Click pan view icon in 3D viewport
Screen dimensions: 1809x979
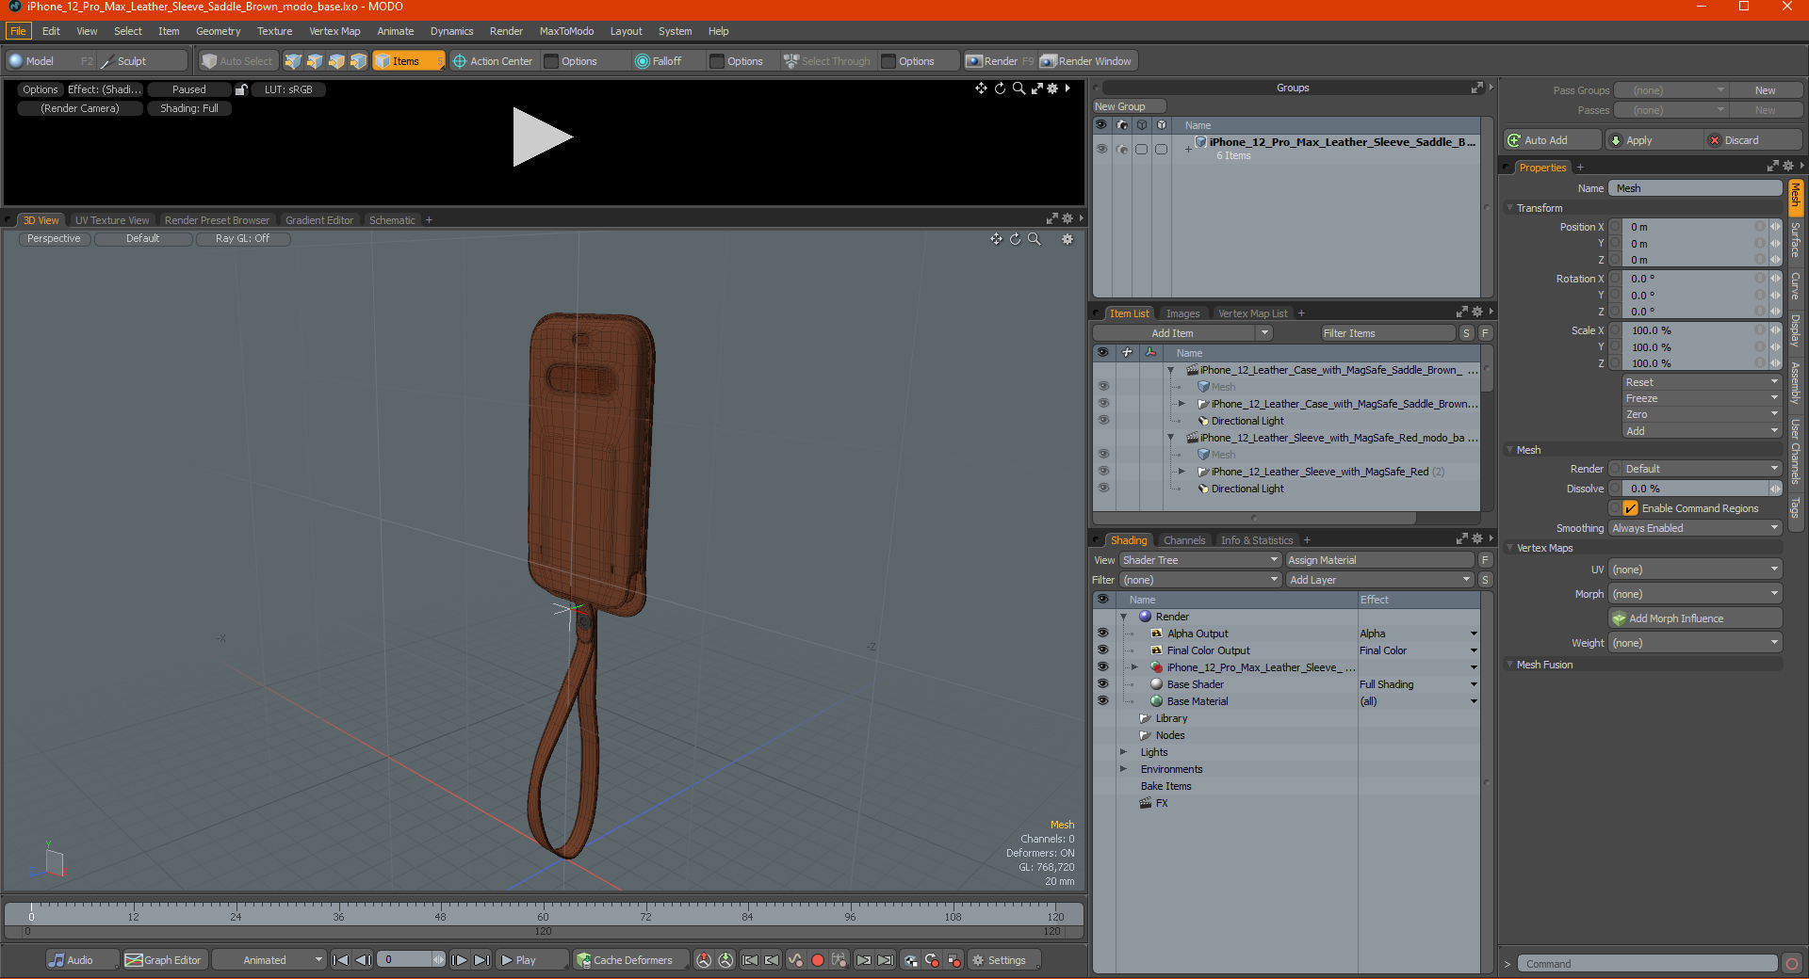996,239
